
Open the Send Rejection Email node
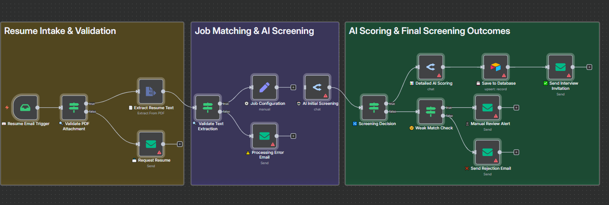click(487, 152)
